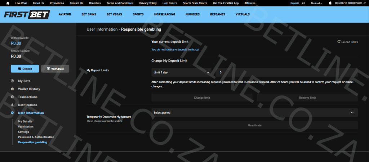Mute sound with the speaker icon
Viewport: 369px width, 162px height.
(303, 3)
